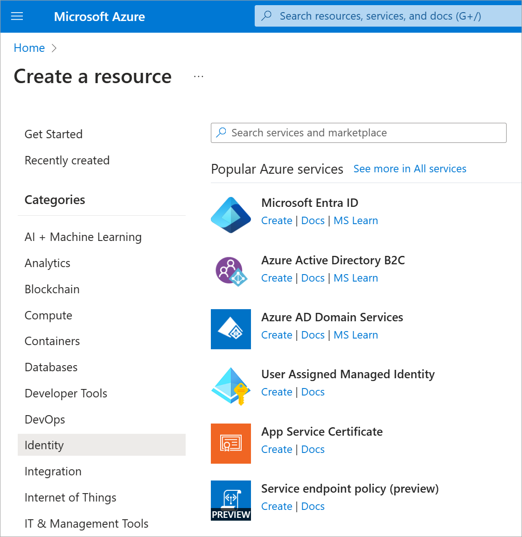522x537 pixels.
Task: Choose the Developer Tools category
Action: click(x=66, y=394)
